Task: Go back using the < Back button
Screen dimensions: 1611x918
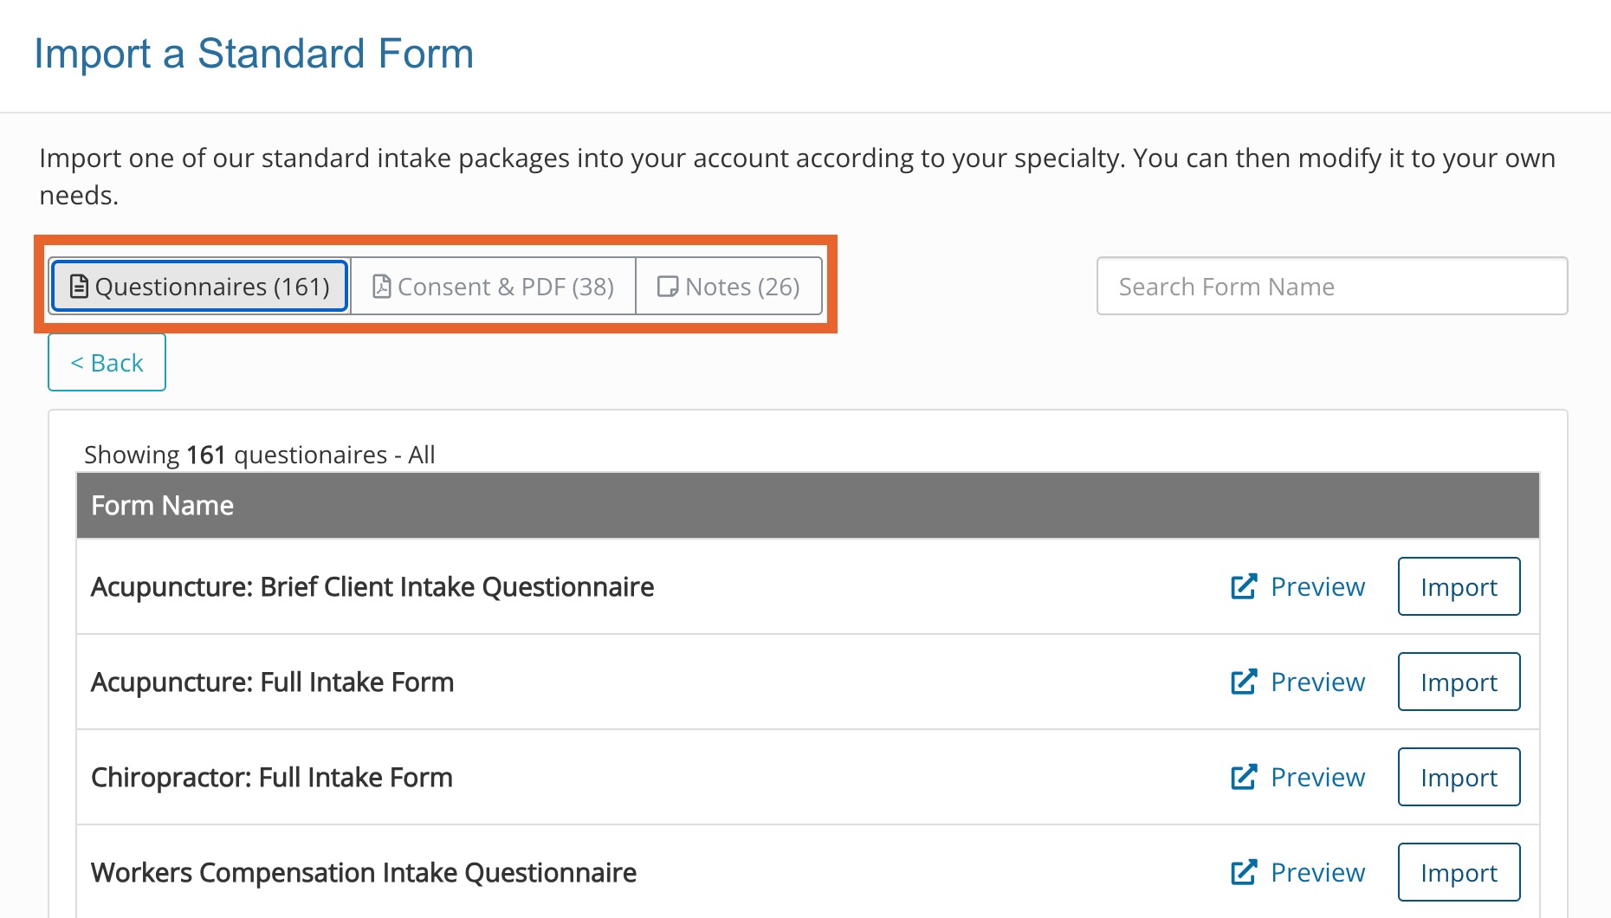Action: (x=107, y=363)
